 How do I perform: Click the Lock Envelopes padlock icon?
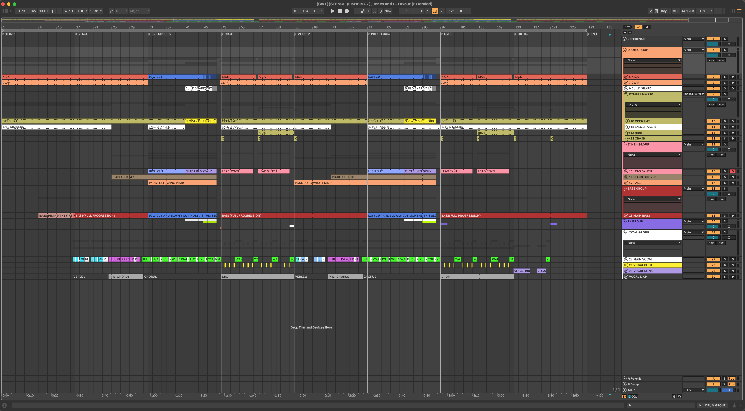coord(647,27)
